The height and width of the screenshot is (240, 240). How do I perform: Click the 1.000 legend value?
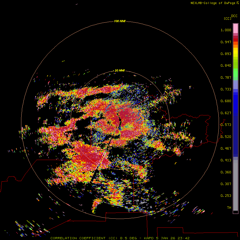(x=226, y=30)
